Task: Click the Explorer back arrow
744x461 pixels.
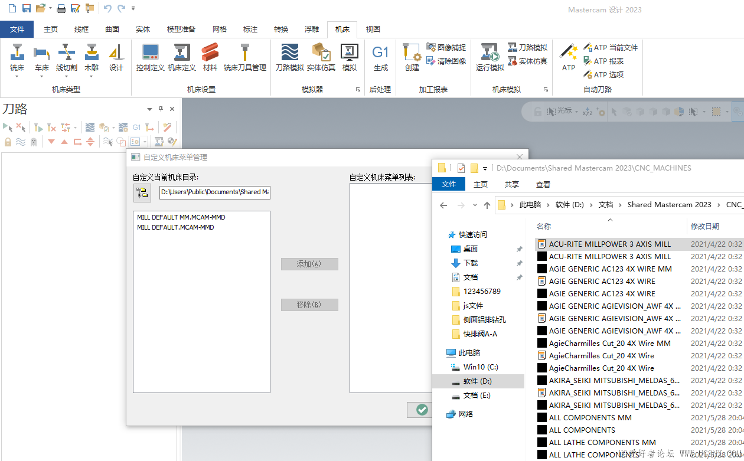Action: [x=443, y=205]
